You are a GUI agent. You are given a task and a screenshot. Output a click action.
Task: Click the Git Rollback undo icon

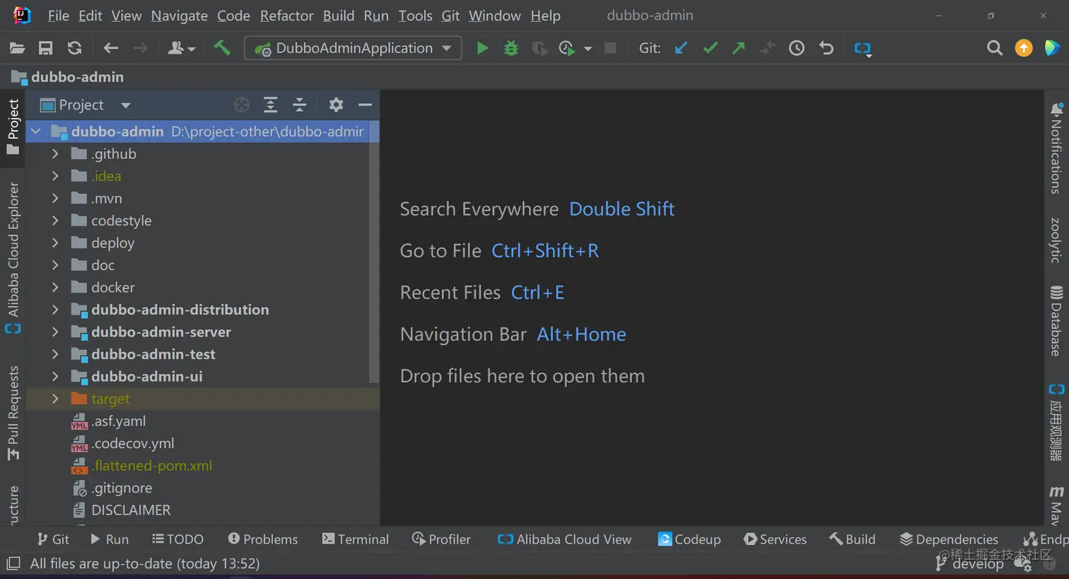(826, 48)
